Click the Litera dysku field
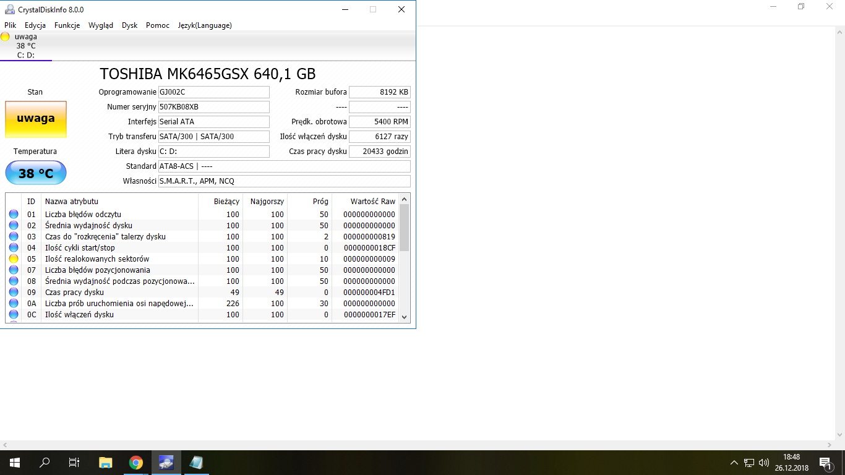 (x=214, y=152)
